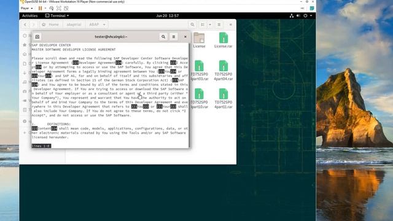Open Starred in Files sidebar

click(25, 45)
